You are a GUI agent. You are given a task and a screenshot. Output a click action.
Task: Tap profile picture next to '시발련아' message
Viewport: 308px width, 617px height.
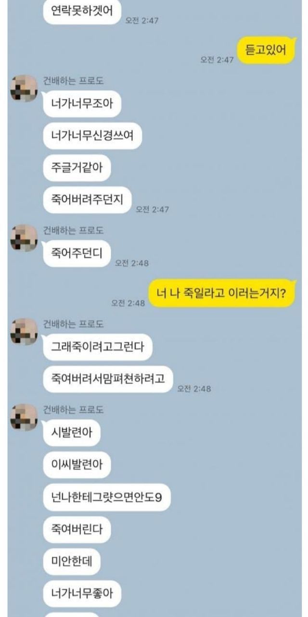click(x=24, y=417)
